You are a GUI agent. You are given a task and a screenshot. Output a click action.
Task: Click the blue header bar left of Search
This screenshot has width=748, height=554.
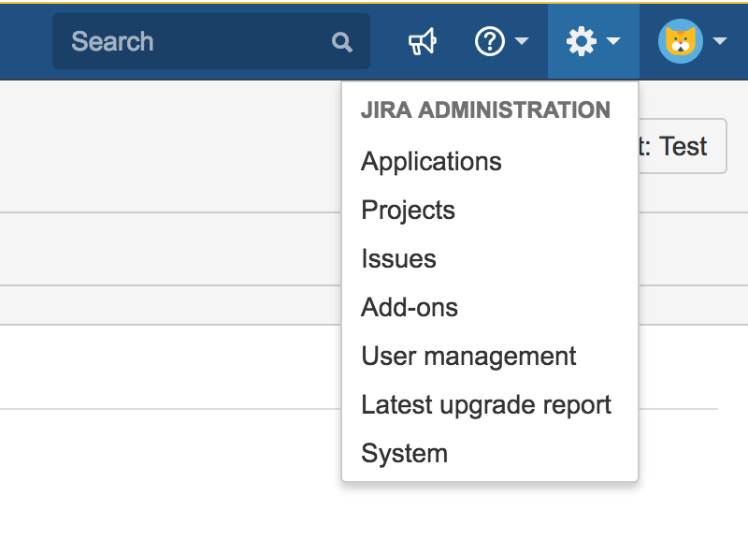[x=24, y=41]
